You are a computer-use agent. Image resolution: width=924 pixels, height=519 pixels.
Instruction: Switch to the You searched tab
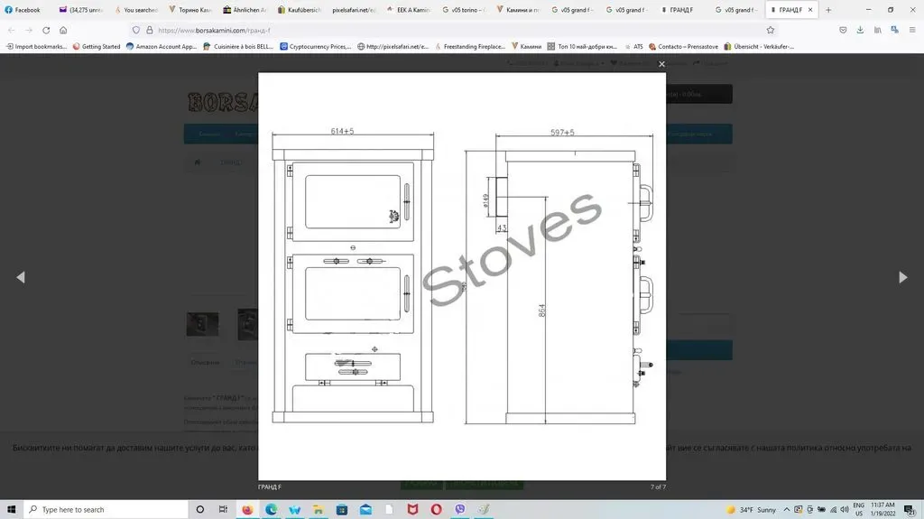(136, 10)
